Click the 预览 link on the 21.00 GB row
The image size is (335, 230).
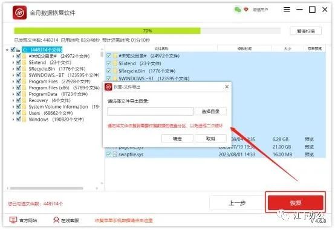click(309, 147)
